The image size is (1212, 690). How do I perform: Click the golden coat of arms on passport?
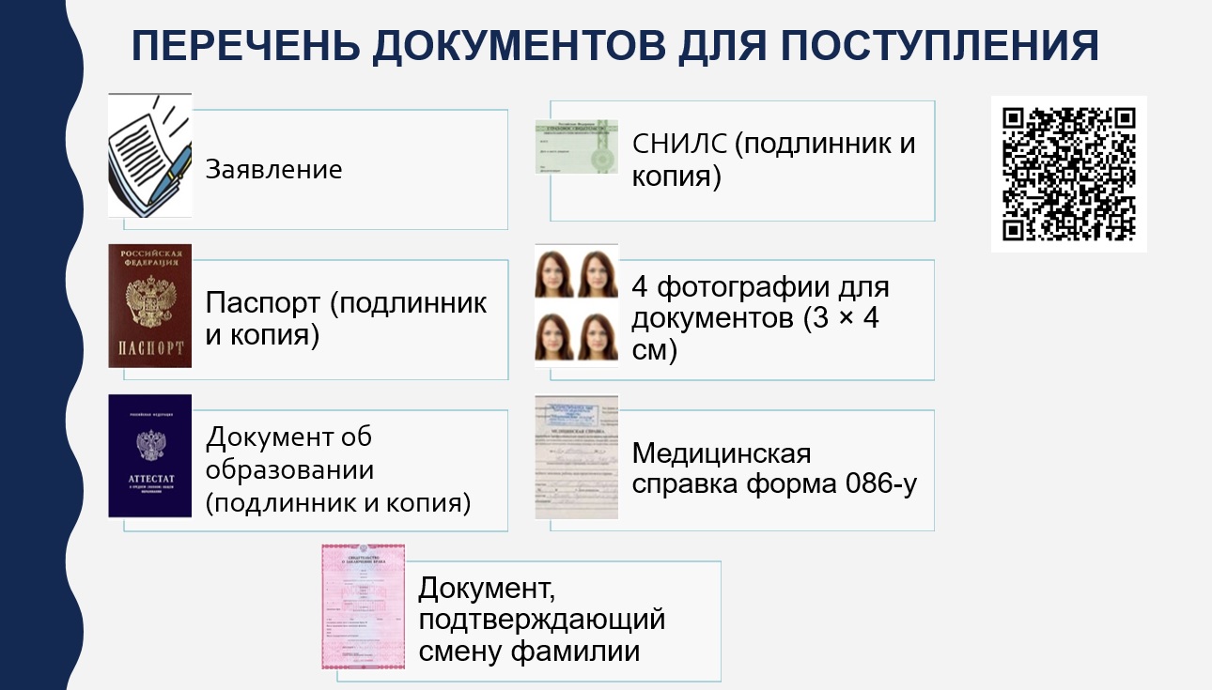[x=150, y=302]
